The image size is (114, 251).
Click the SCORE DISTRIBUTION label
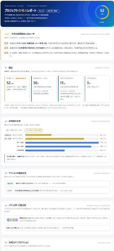pos(101,121)
